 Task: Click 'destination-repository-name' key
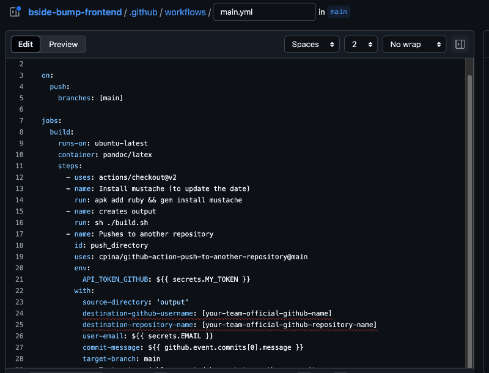pyautogui.click(x=138, y=325)
